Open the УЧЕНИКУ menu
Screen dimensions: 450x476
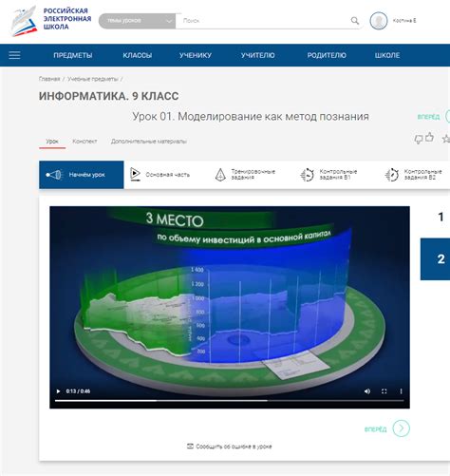click(x=196, y=55)
